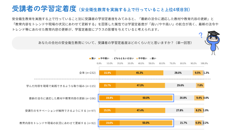The height and width of the screenshot is (136, 230).
Task: Click the 21.7% gray bar segment
Action: 183,123
